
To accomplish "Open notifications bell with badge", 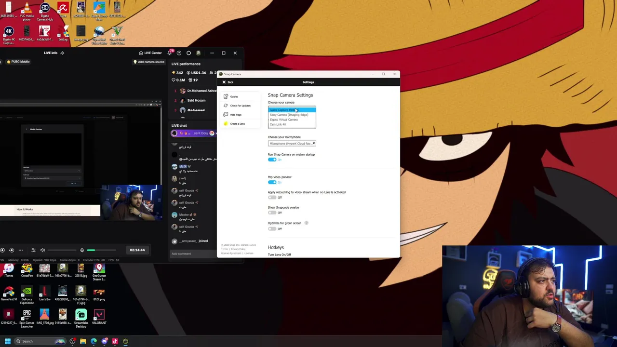I will point(170,53).
